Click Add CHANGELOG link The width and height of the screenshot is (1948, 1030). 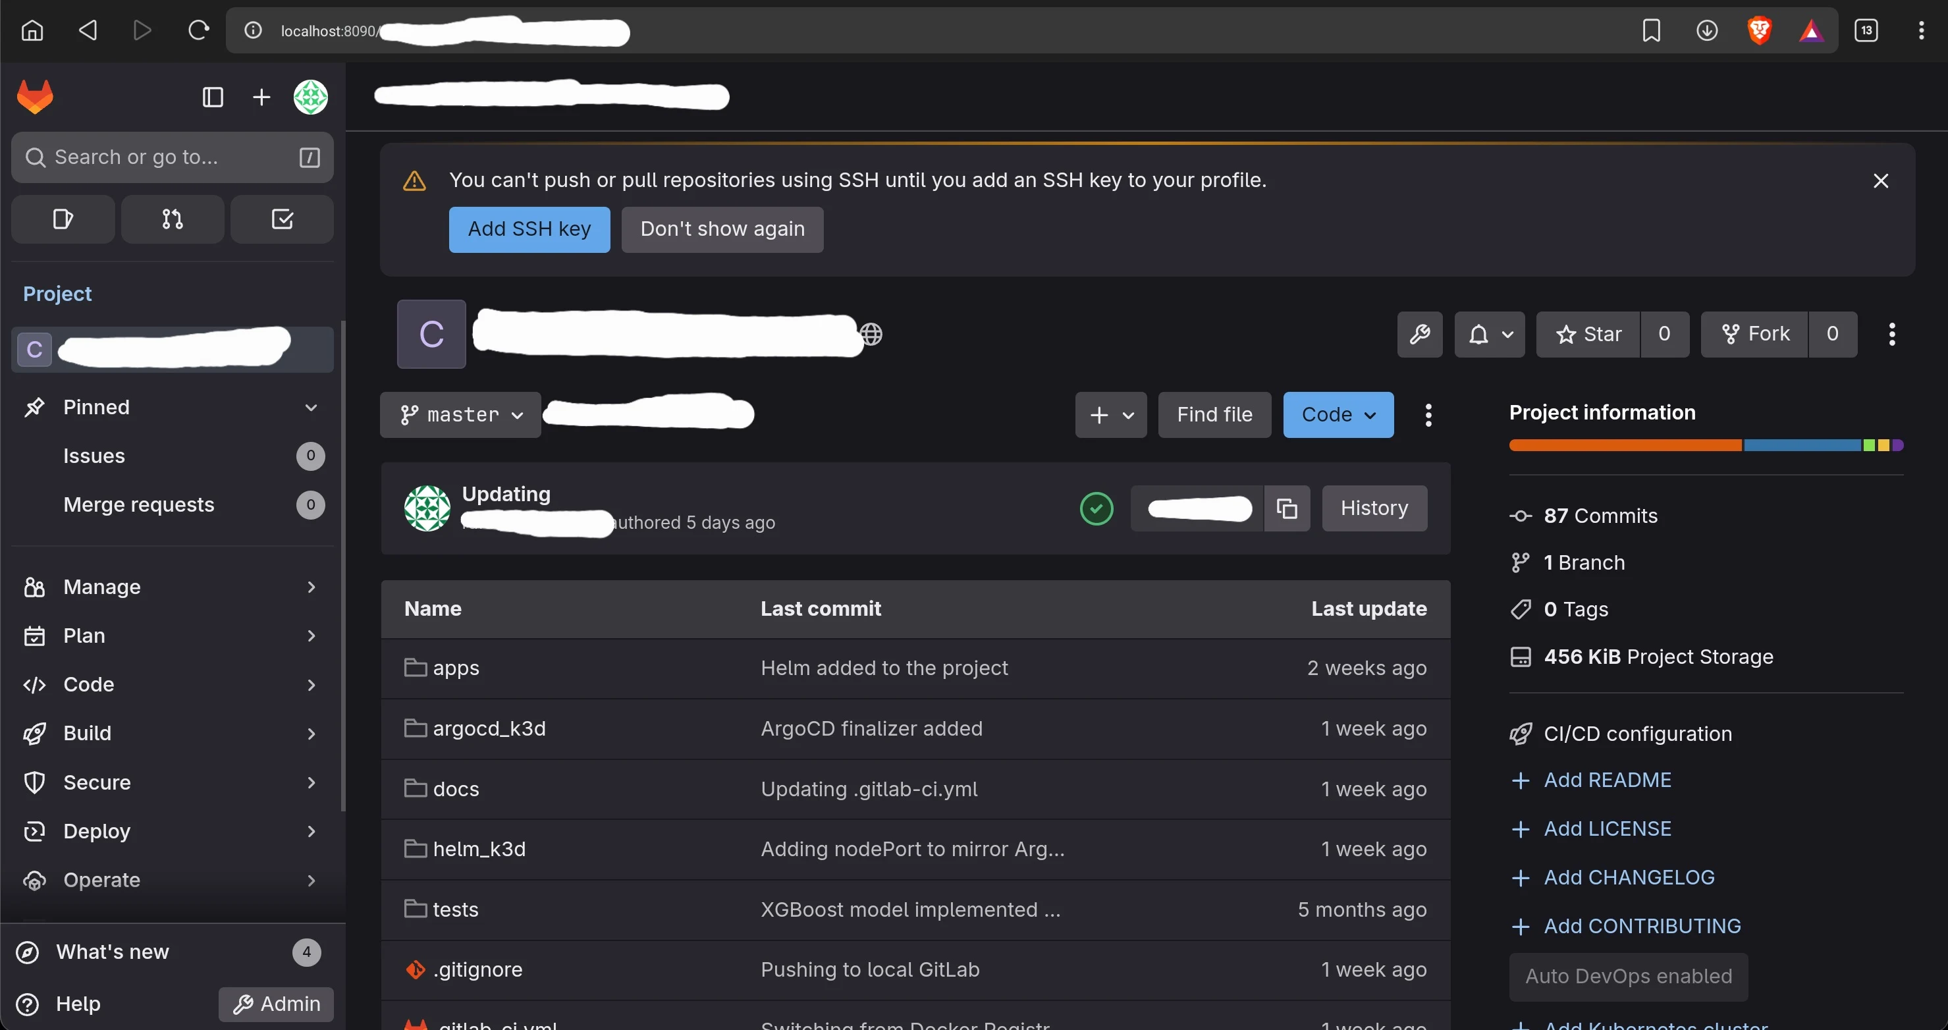pyautogui.click(x=1629, y=878)
